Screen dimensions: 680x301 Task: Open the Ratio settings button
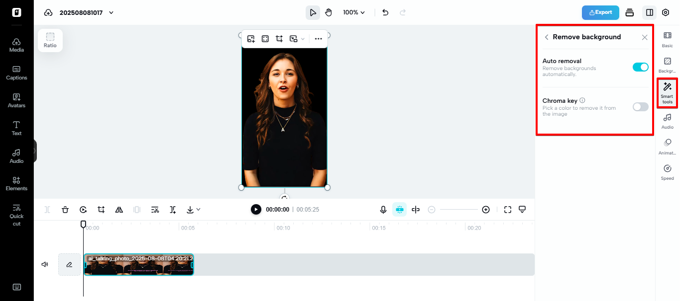point(50,40)
